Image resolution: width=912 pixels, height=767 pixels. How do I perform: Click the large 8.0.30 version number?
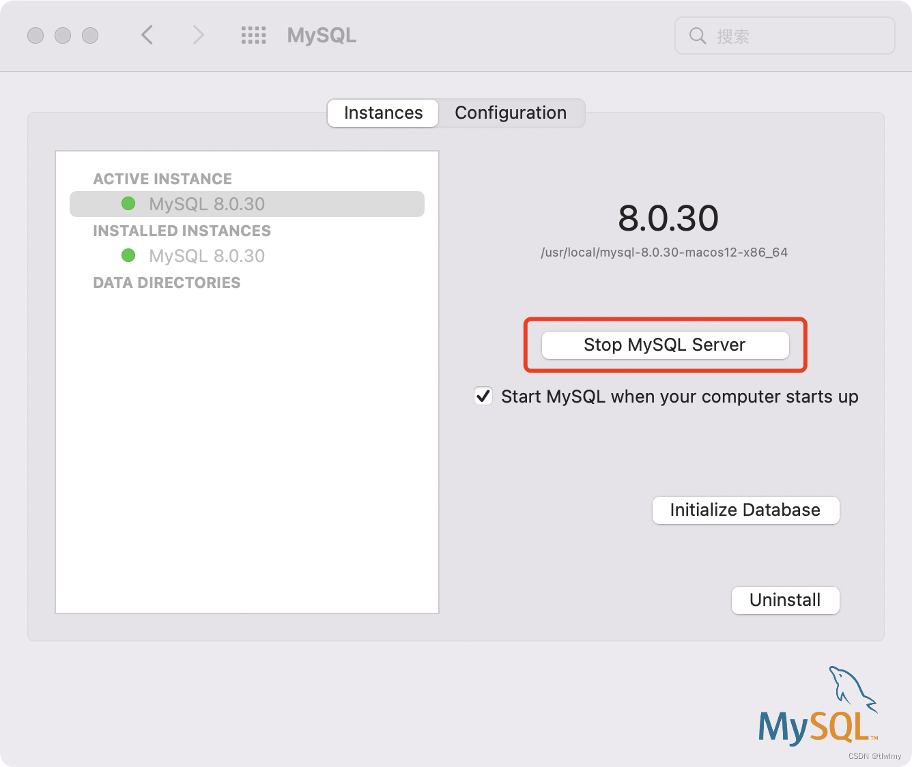668,218
